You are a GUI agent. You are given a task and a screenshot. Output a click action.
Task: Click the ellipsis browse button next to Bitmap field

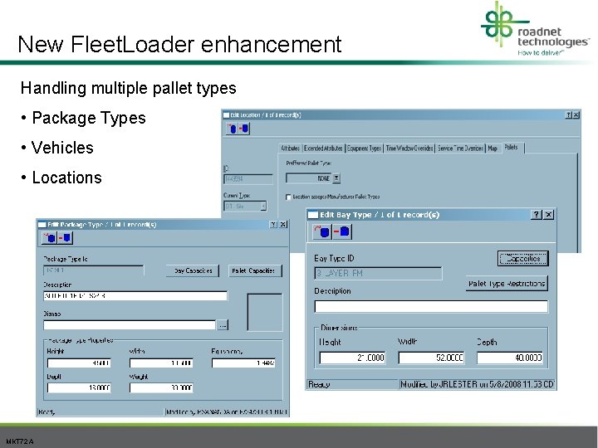click(x=223, y=325)
